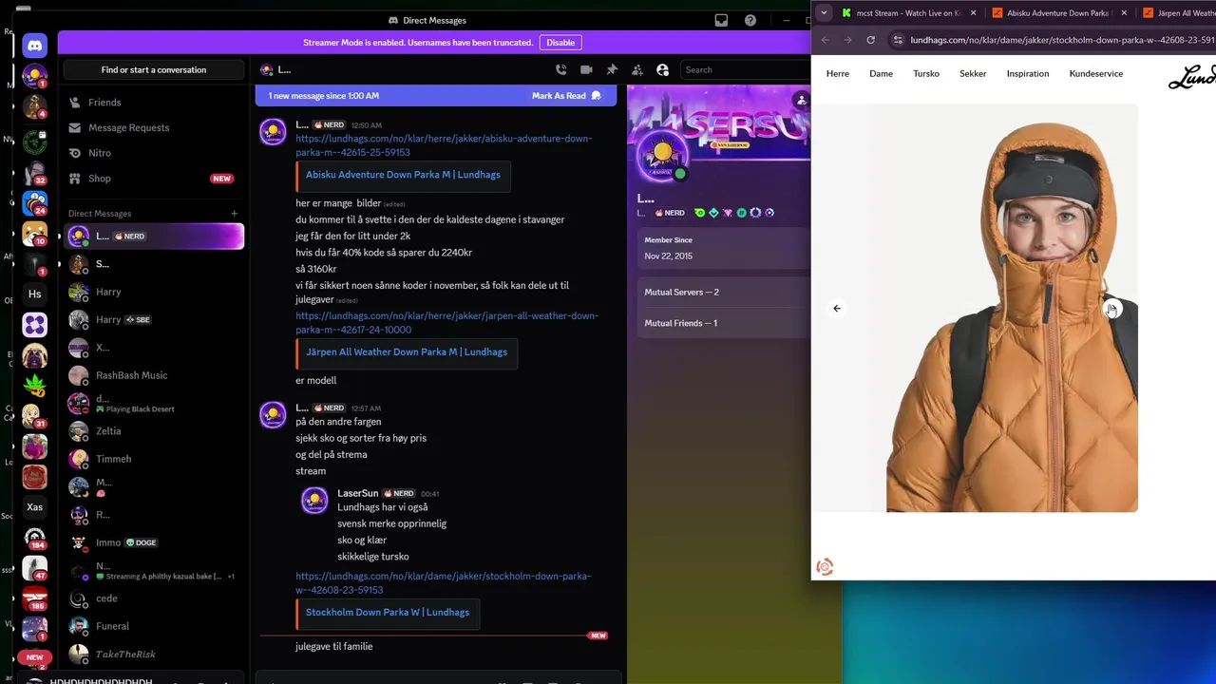Open the abisku-adventure-down-parka URL in chat

(x=444, y=145)
